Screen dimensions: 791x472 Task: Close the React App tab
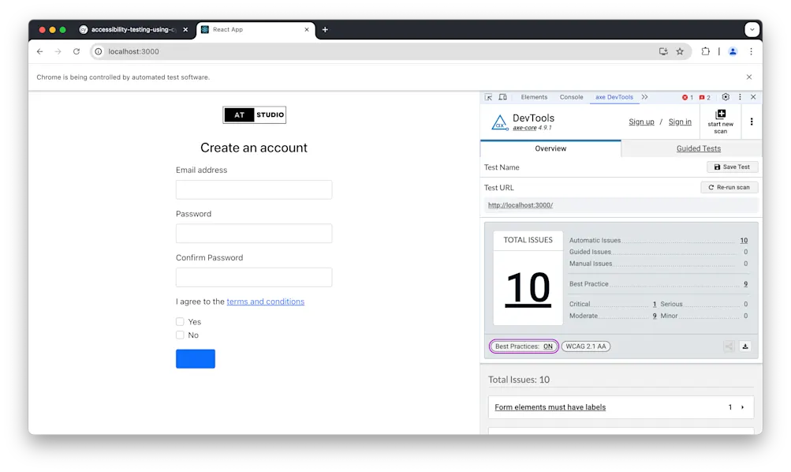tap(307, 30)
